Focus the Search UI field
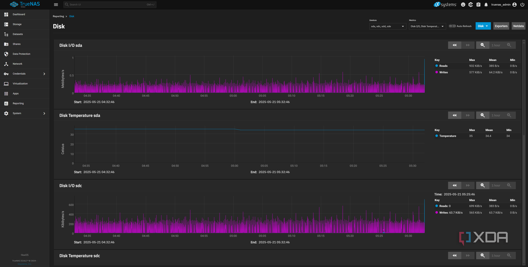 [x=110, y=4]
